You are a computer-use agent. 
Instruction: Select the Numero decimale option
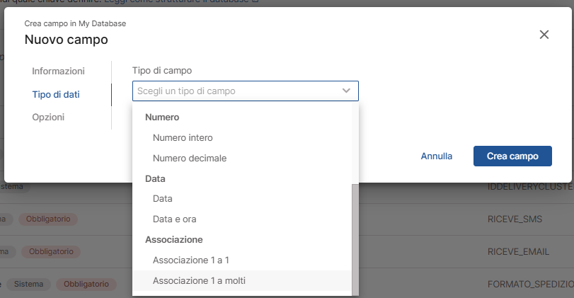pyautogui.click(x=189, y=158)
